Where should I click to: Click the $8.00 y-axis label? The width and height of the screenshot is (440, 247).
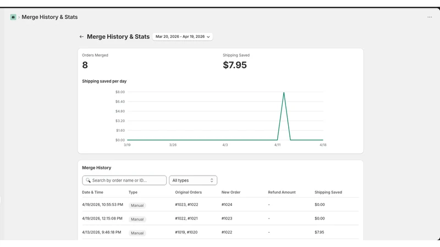click(x=120, y=92)
